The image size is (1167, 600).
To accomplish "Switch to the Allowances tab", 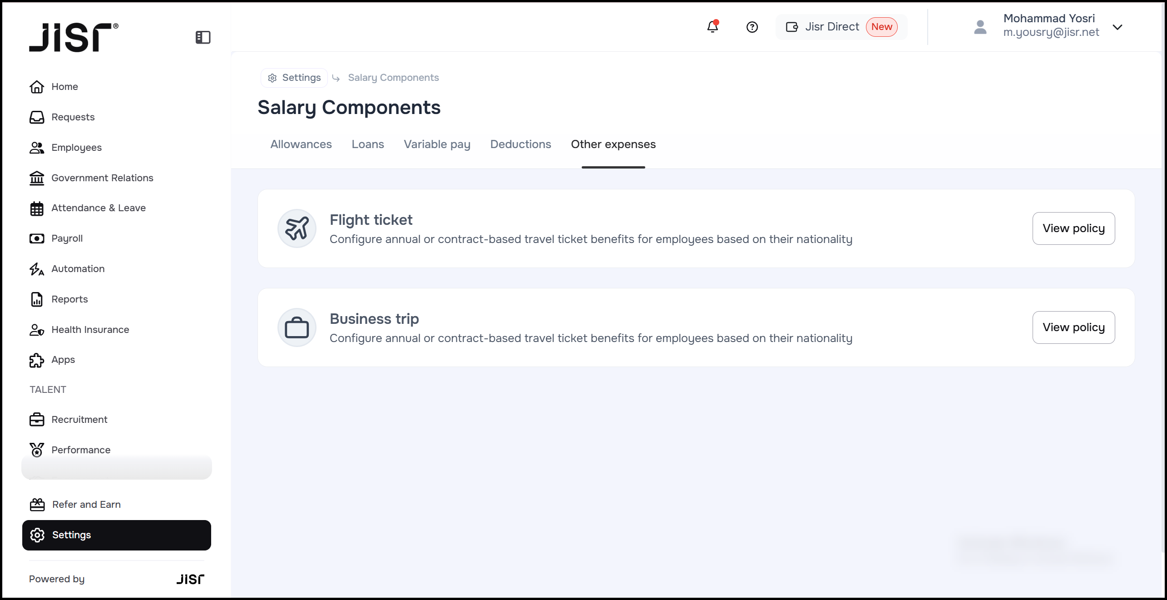I will 301,144.
